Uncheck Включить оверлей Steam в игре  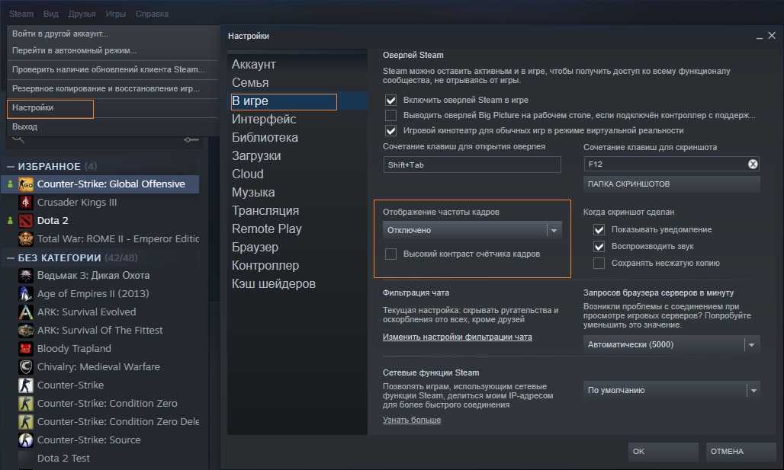coord(391,101)
